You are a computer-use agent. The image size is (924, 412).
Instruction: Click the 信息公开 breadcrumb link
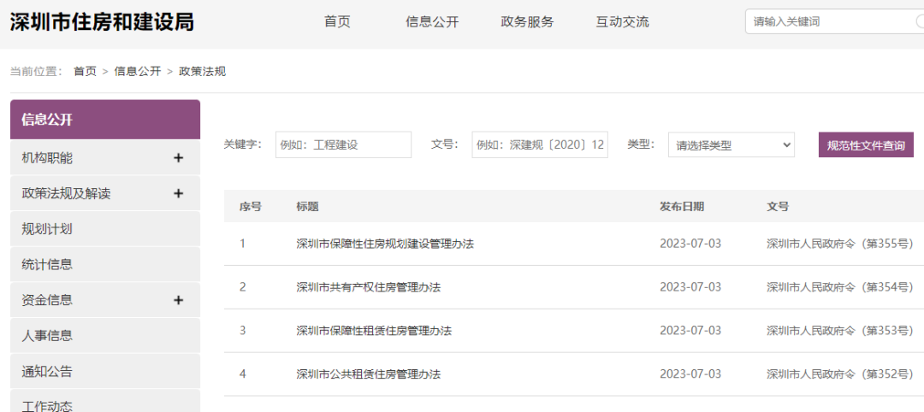click(137, 71)
